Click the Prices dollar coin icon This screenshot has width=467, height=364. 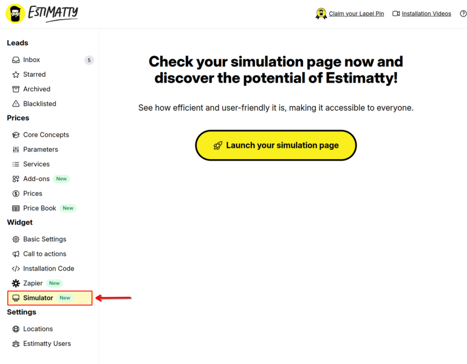tap(16, 193)
